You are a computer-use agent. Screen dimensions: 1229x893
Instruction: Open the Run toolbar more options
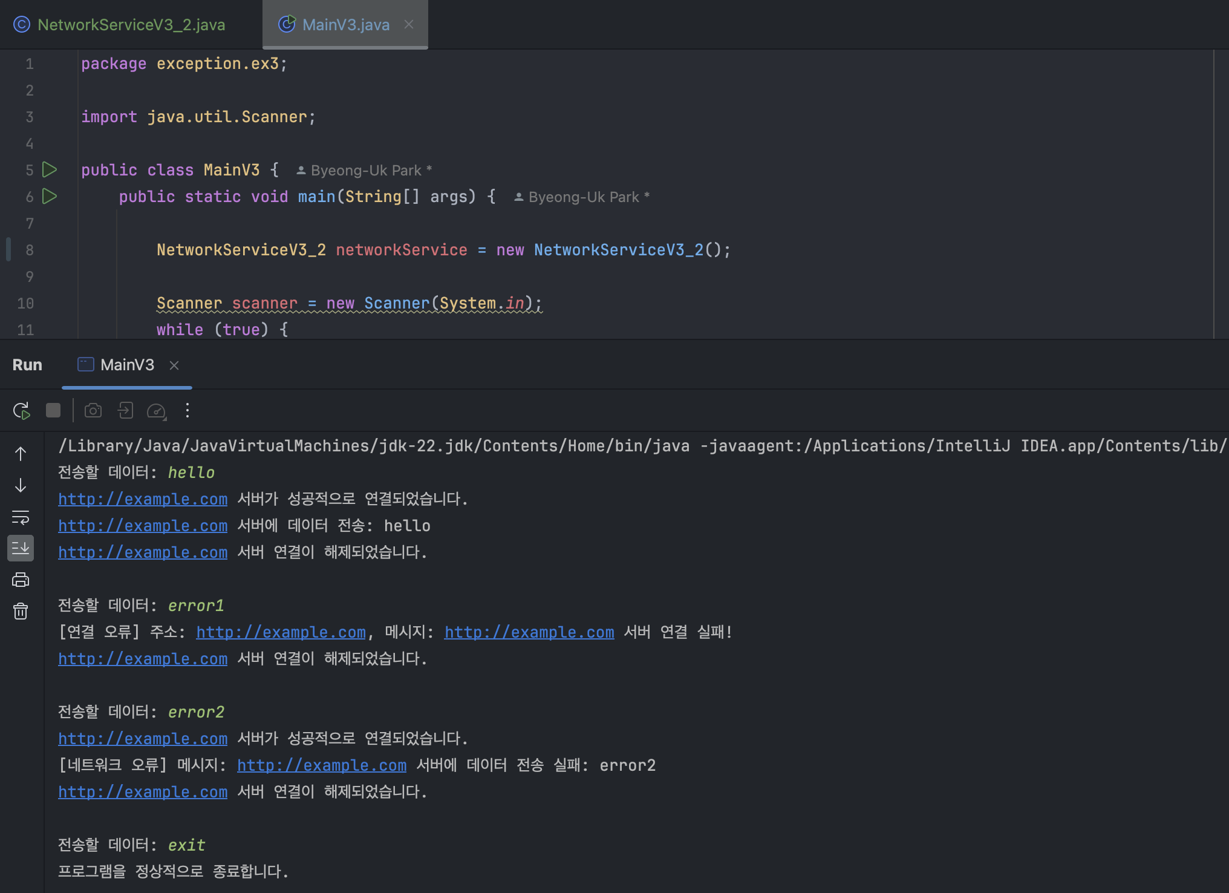point(187,411)
